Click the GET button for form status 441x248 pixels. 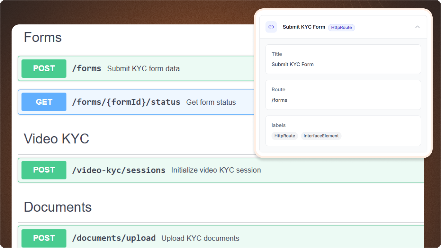(44, 102)
